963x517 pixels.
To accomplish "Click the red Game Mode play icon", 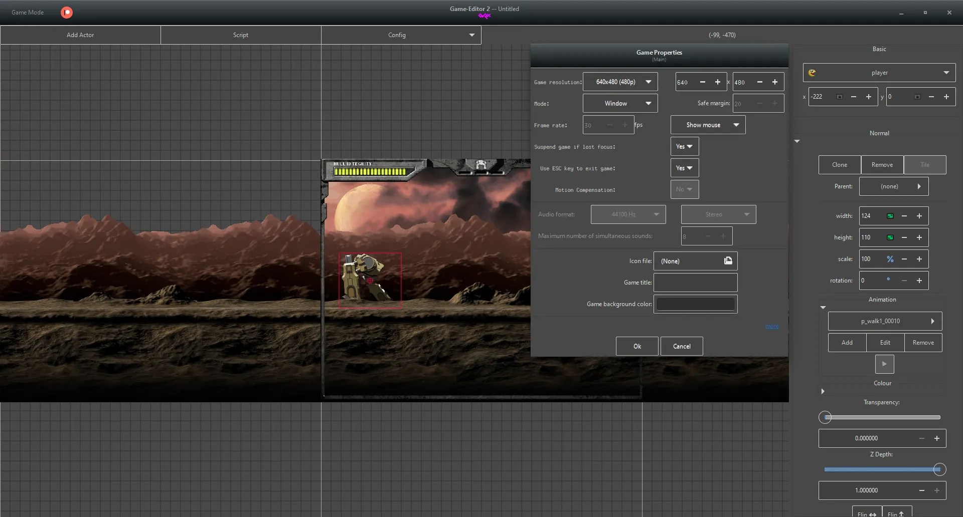I will pyautogui.click(x=67, y=13).
